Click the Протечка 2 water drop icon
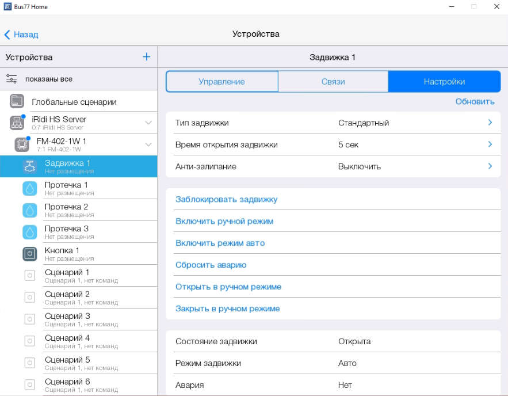The image size is (508, 396). click(29, 210)
